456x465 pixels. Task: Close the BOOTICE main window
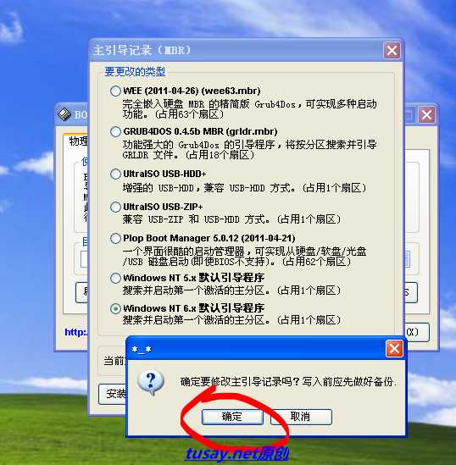426,114
